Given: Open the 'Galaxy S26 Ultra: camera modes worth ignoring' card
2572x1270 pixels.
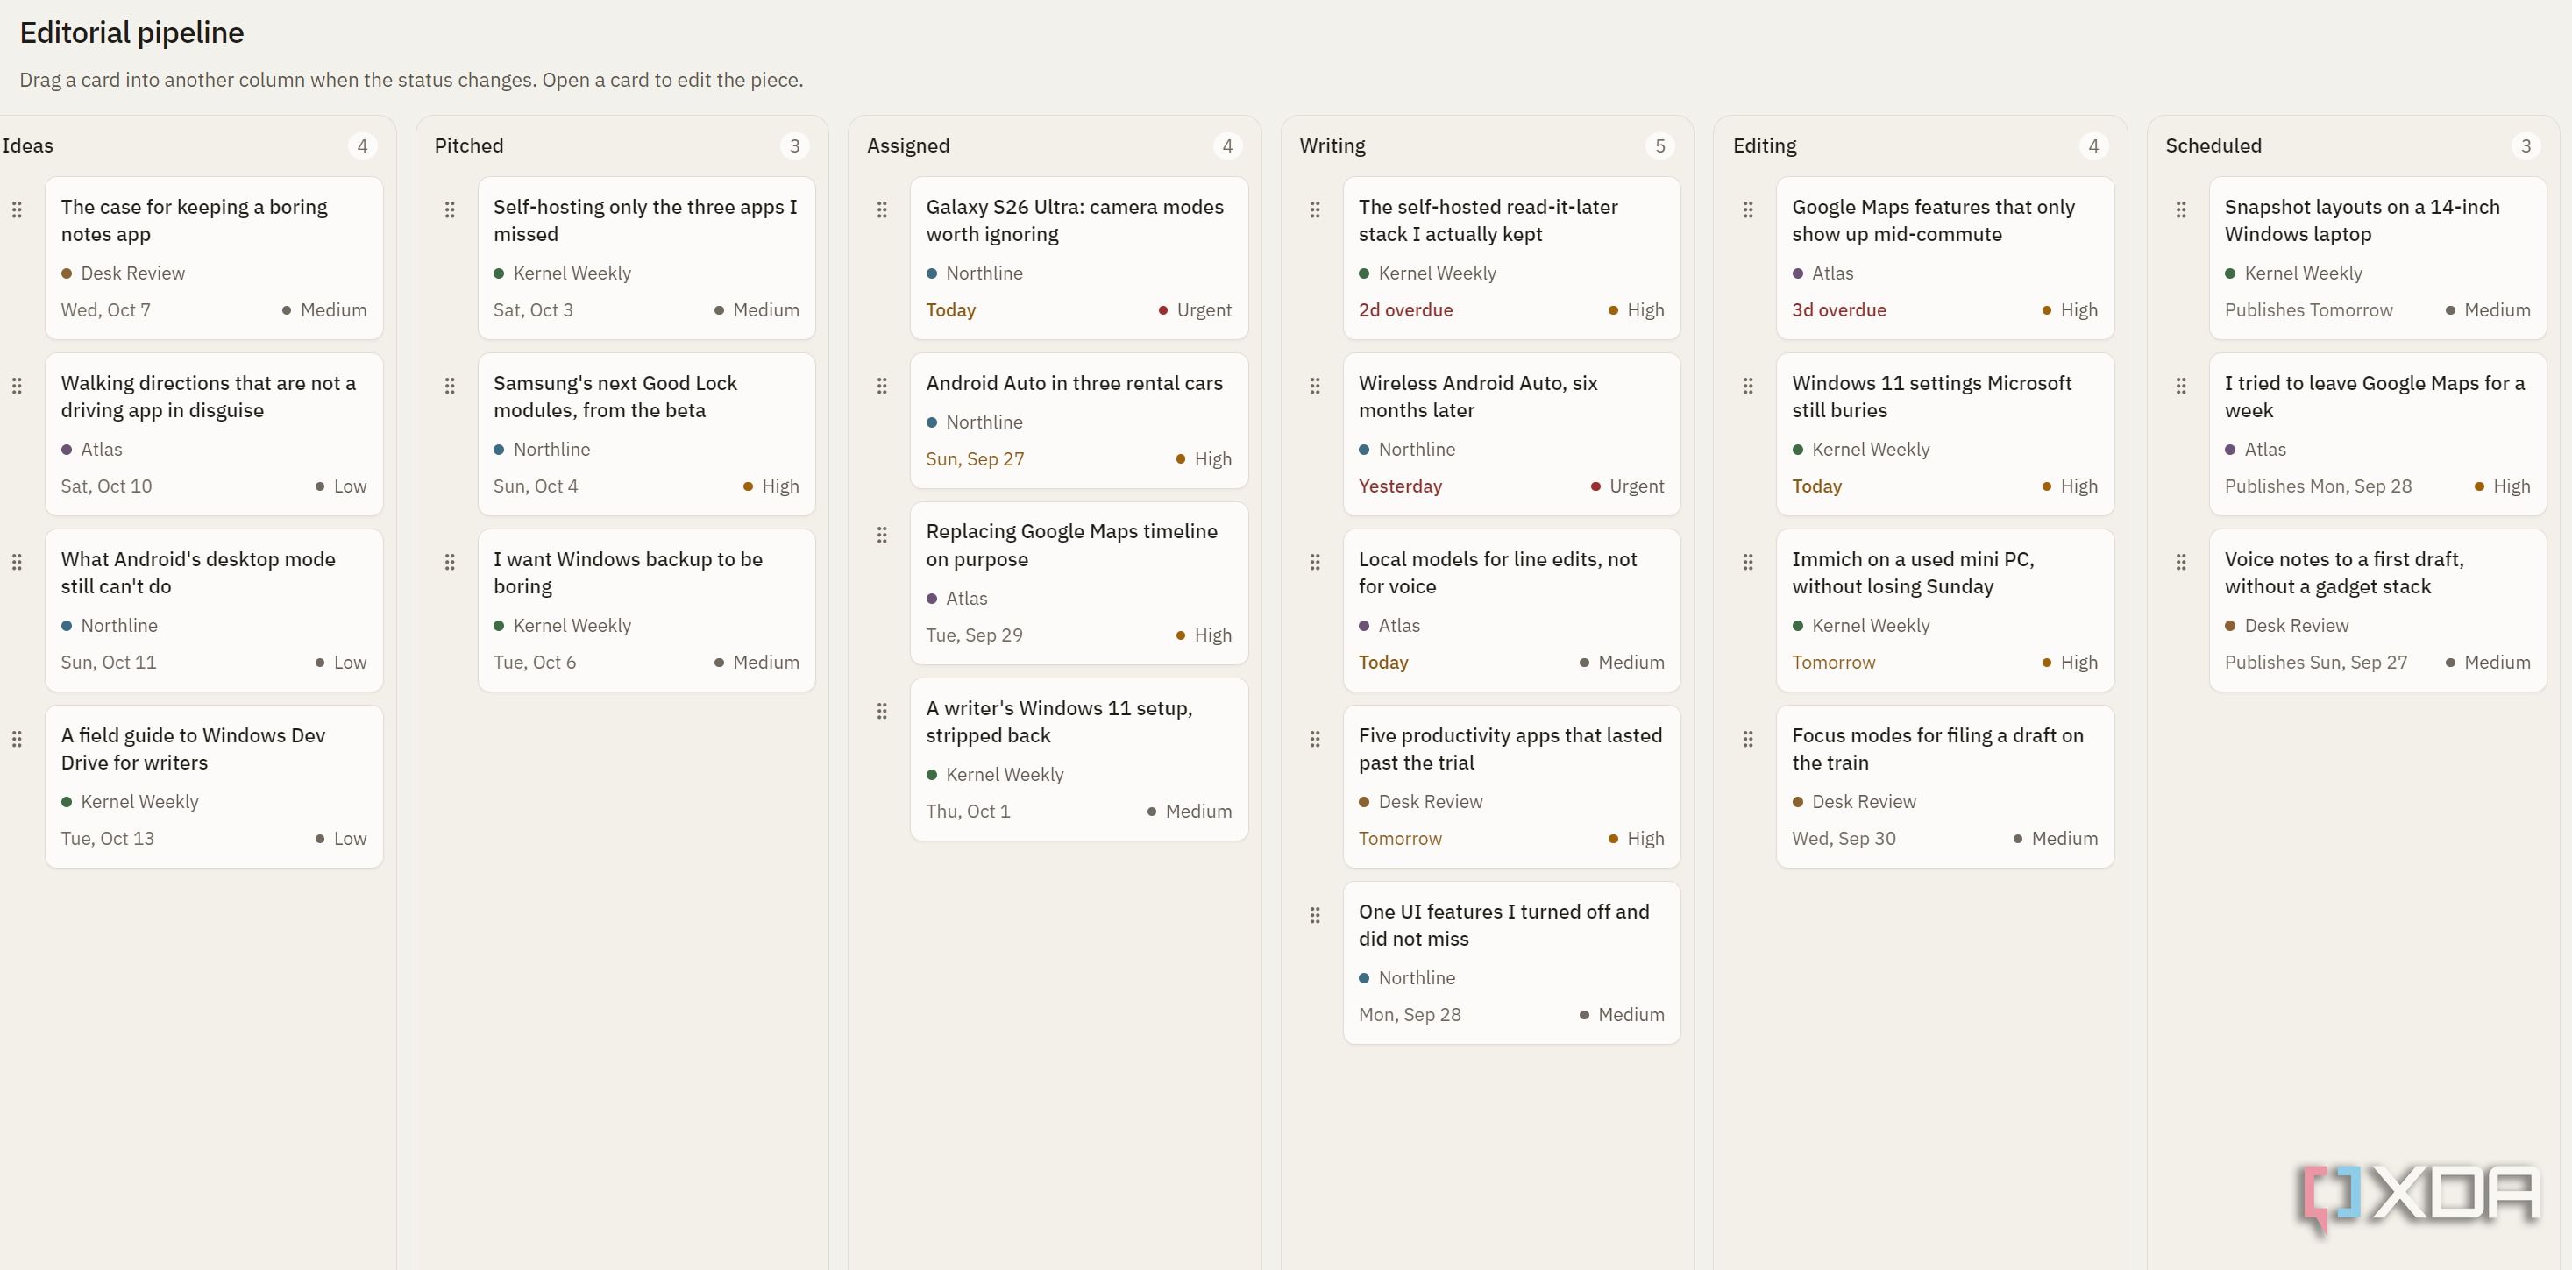Looking at the screenshot, I should click(x=1078, y=258).
